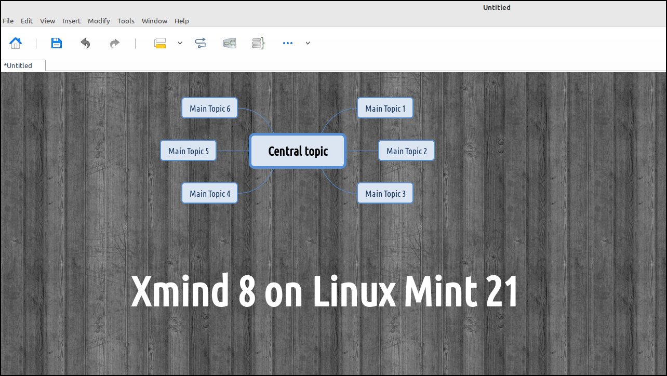
Task: Add a summary with the bracket icon
Action: click(259, 43)
